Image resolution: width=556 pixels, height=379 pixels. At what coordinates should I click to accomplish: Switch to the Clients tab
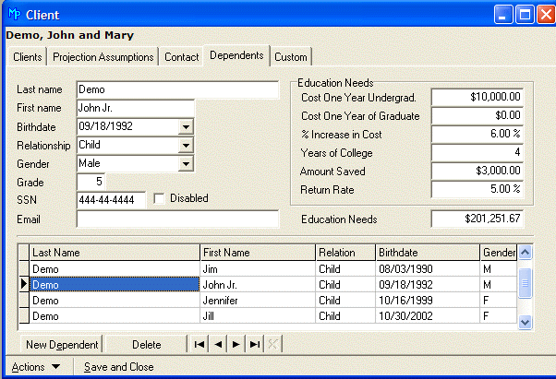click(x=28, y=57)
